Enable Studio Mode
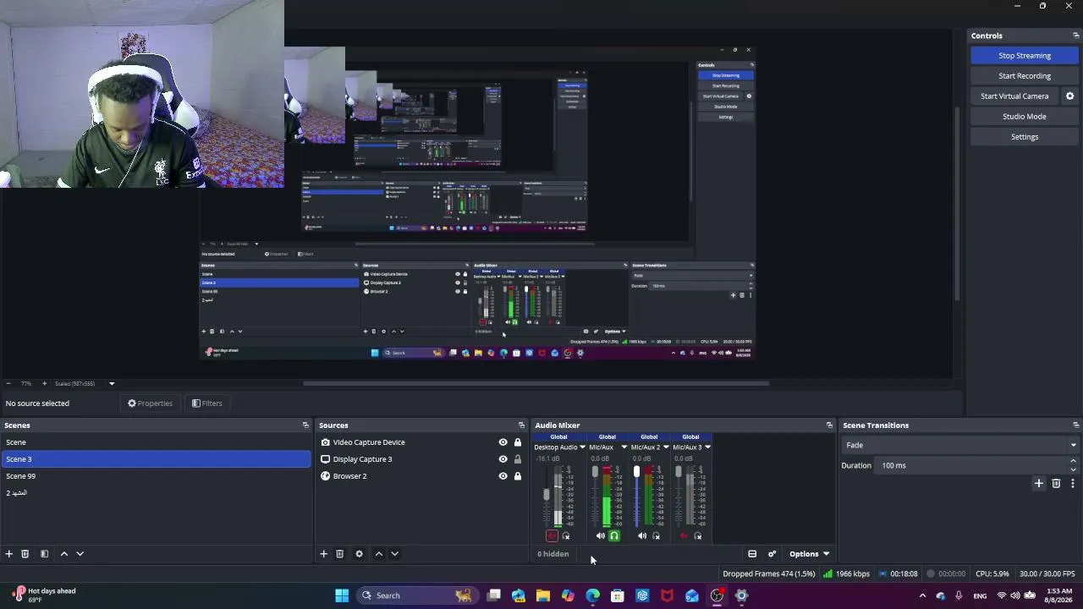The width and height of the screenshot is (1083, 609). (x=1025, y=117)
